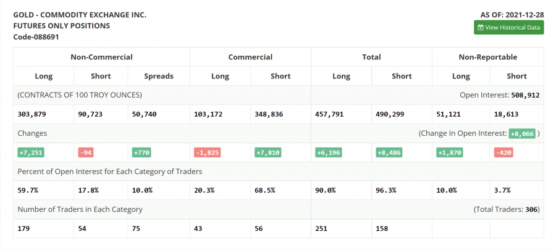Select the Non-Commercial short value 90,723

(90, 114)
